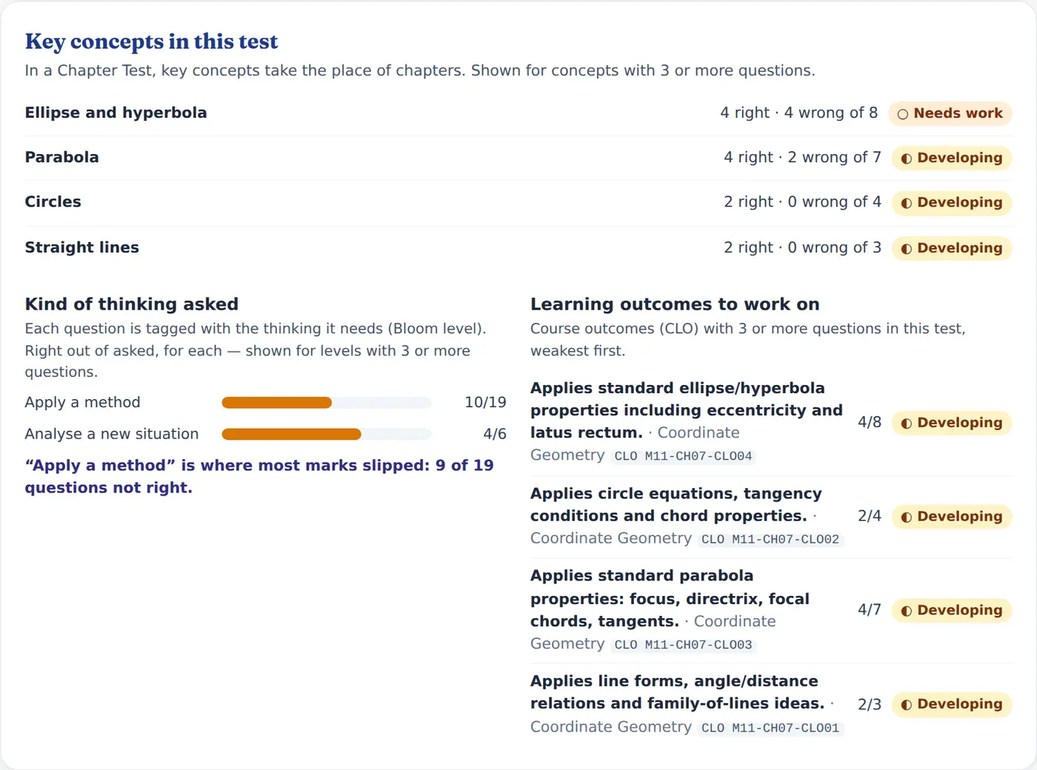Click the "4 right · 4 wrong of 8" tally
1037x770 pixels.
[x=799, y=113]
